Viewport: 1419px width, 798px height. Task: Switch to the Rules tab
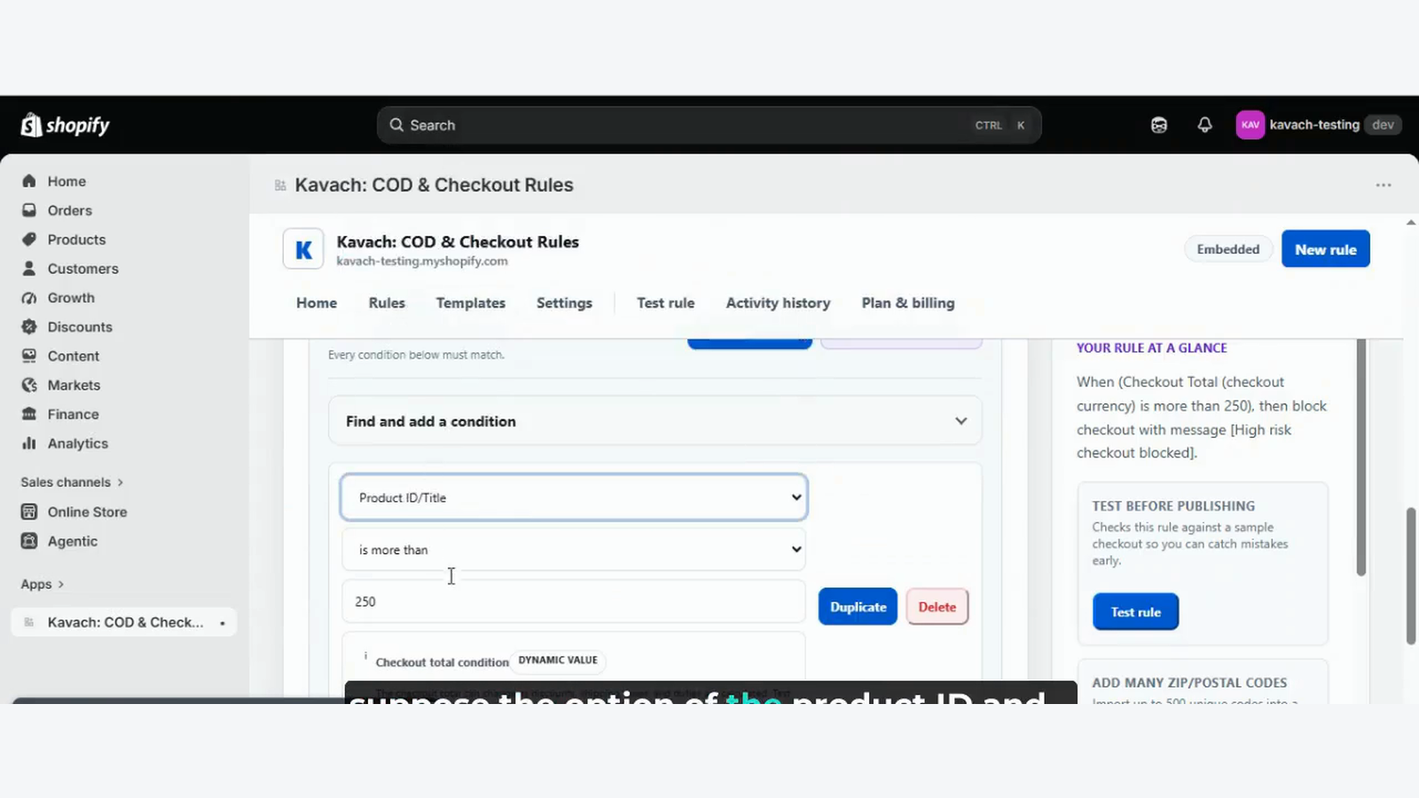(387, 302)
